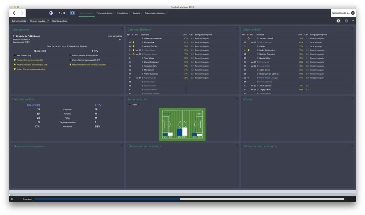Viewport: 365px width, 215px height.
Task: Click the help question mark icon
Action: click(x=346, y=21)
